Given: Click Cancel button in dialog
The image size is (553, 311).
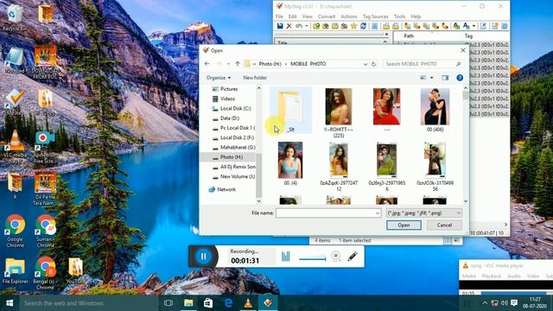Looking at the screenshot, I should pyautogui.click(x=444, y=225).
